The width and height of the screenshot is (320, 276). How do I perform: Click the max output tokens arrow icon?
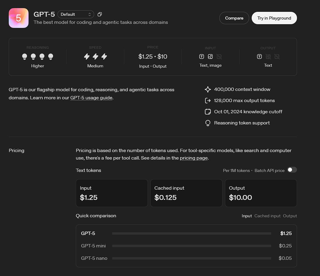[208, 101]
